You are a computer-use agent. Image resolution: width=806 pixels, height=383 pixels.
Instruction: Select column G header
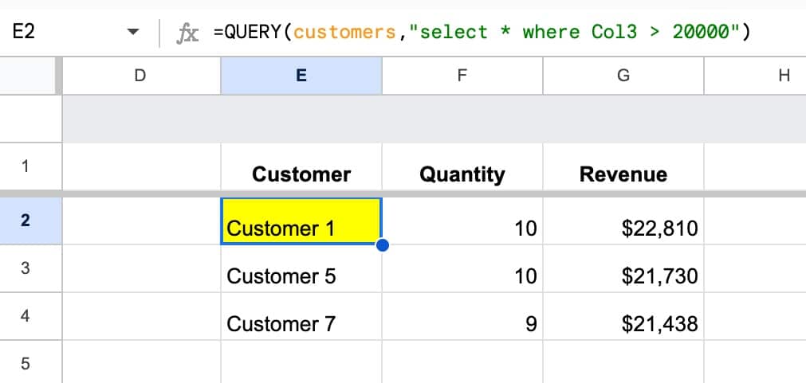[x=623, y=76]
